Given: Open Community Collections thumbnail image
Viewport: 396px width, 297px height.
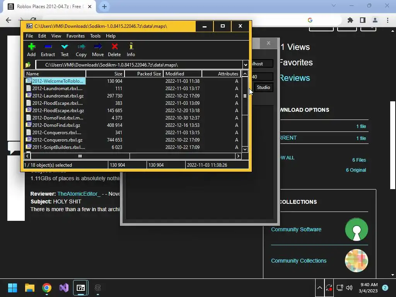Looking at the screenshot, I should click(356, 261).
